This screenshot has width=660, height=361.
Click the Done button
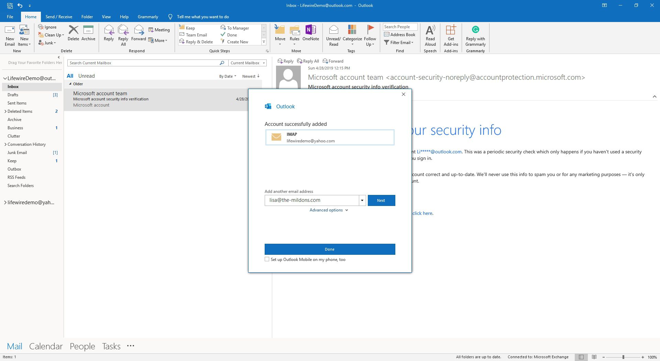coord(330,249)
